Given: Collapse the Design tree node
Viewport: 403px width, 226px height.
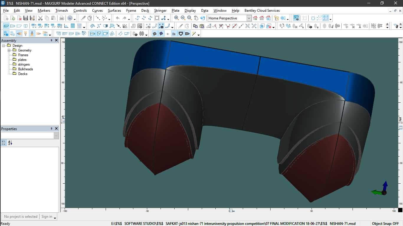Looking at the screenshot, I should (4, 46).
